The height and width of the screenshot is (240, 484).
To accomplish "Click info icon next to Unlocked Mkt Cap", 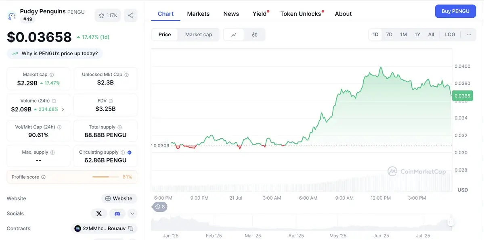I will point(127,75).
